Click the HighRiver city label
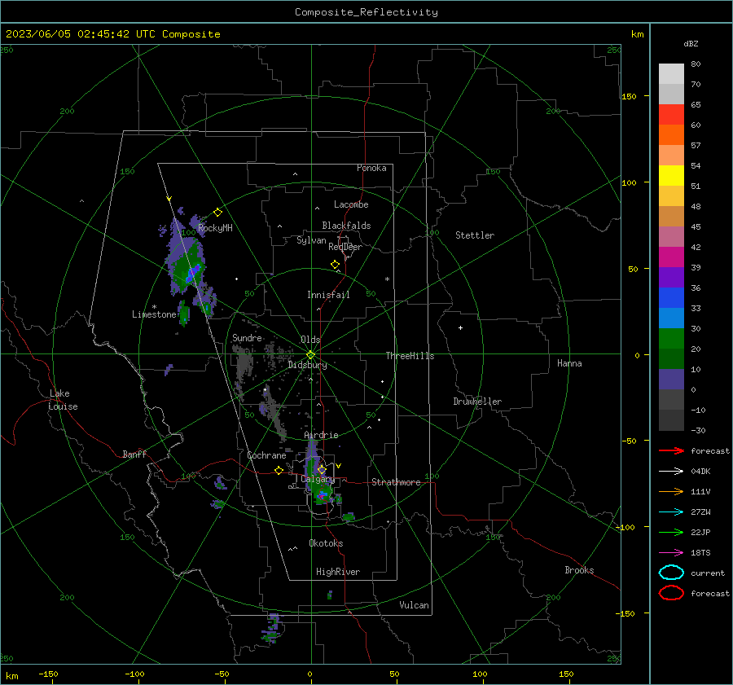This screenshot has width=733, height=685. pos(338,572)
